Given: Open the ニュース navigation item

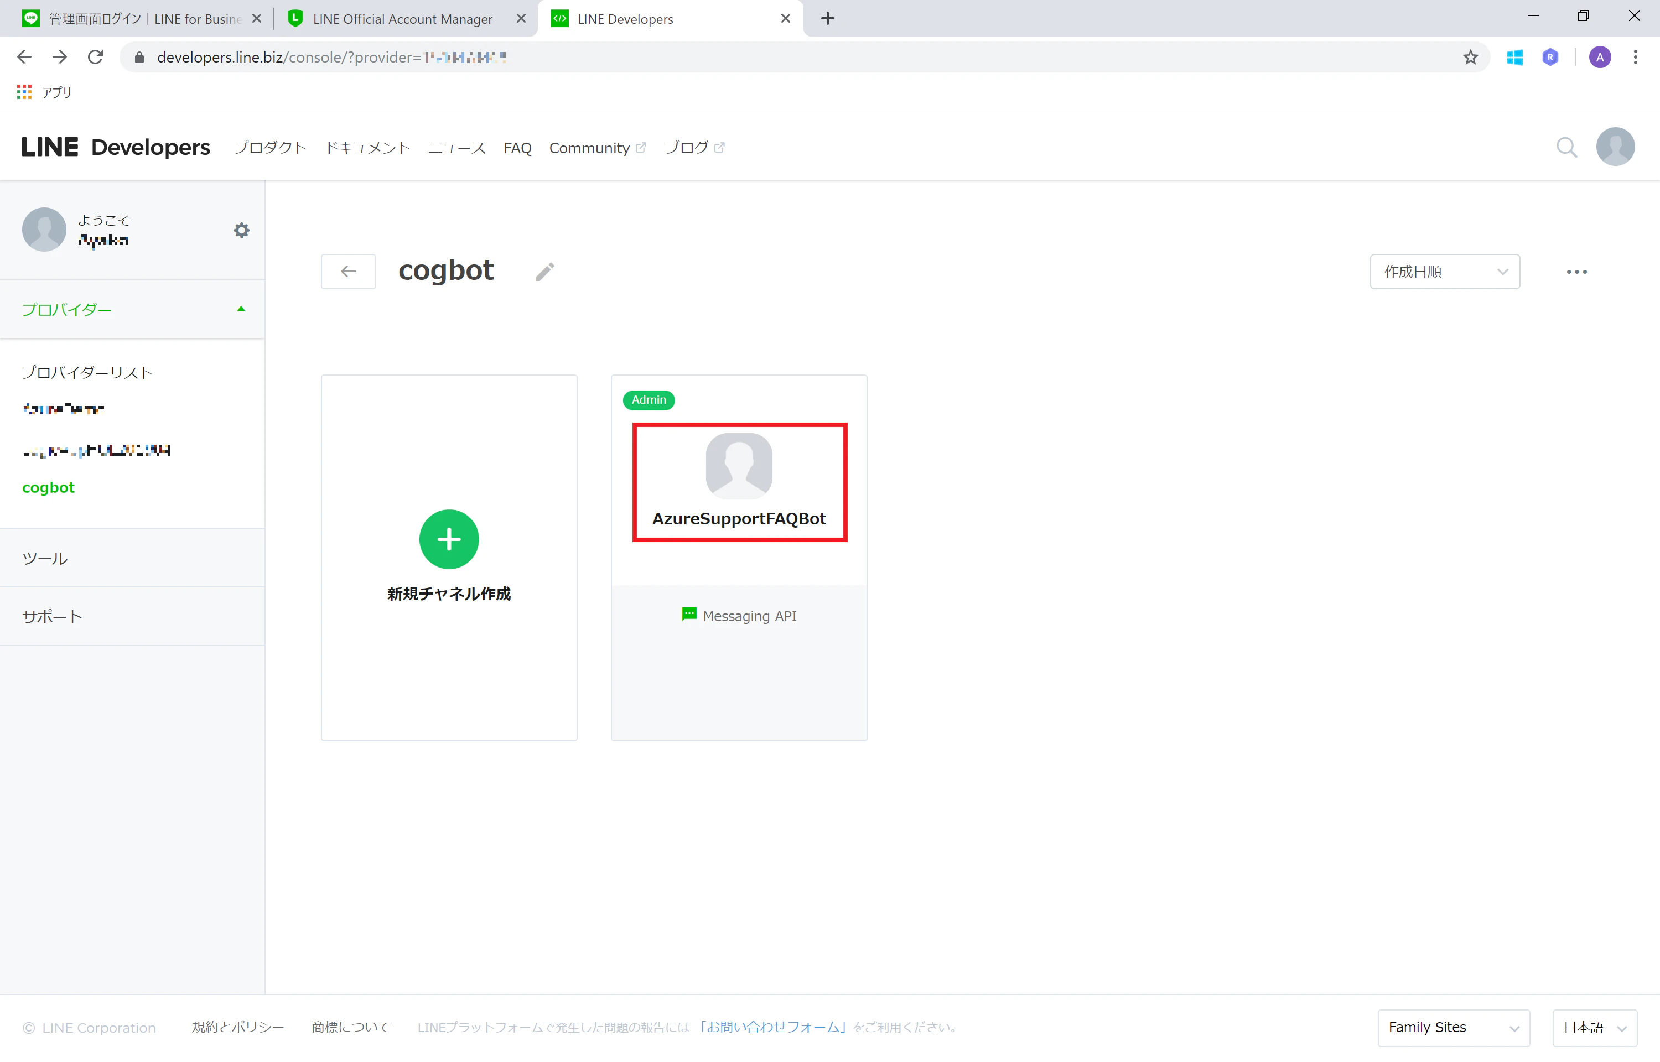Looking at the screenshot, I should point(456,148).
